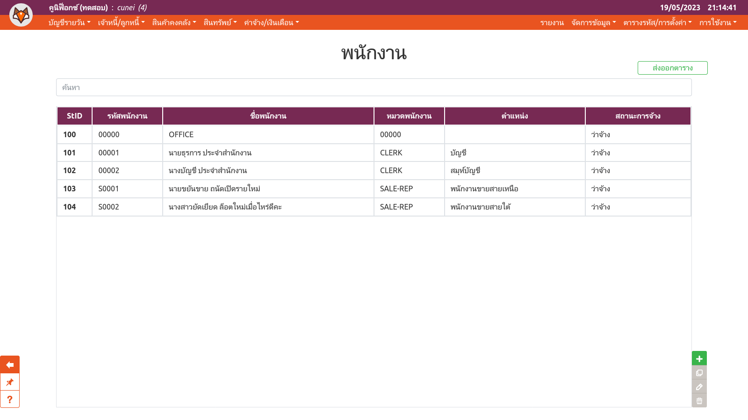Click the ส่งออกตาราง export button
748x420 pixels.
[672, 68]
